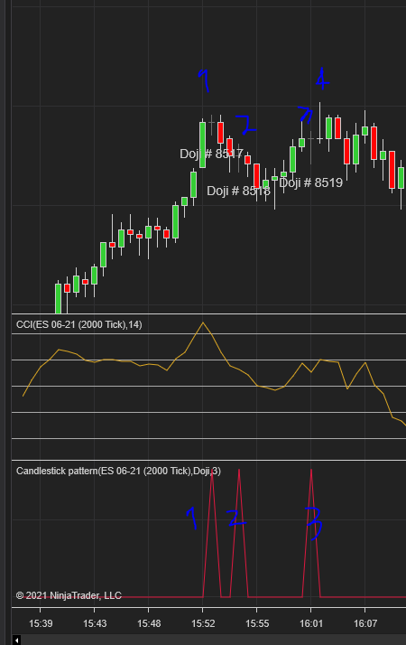Viewport: 406px width, 645px height.
Task: Click the scroll-left arrow at bottom left
Action: [x=16, y=640]
